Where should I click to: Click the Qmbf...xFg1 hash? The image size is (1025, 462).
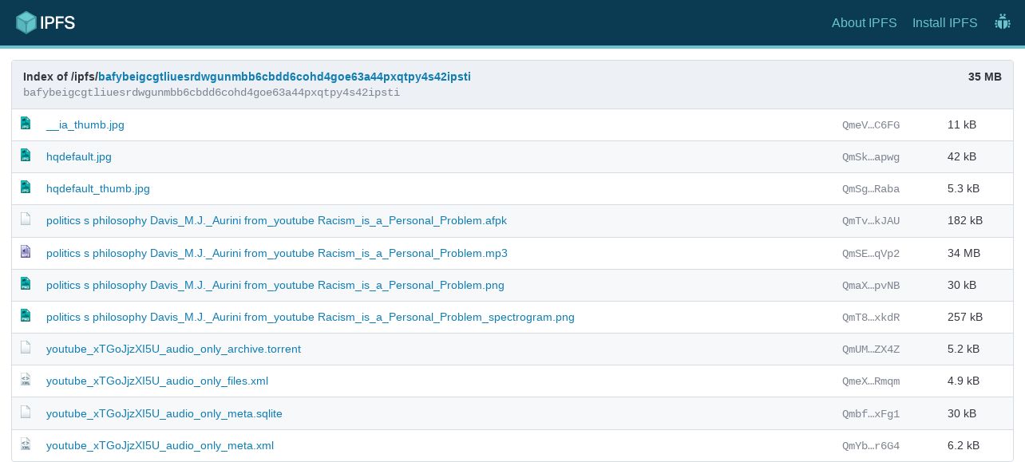(871, 413)
